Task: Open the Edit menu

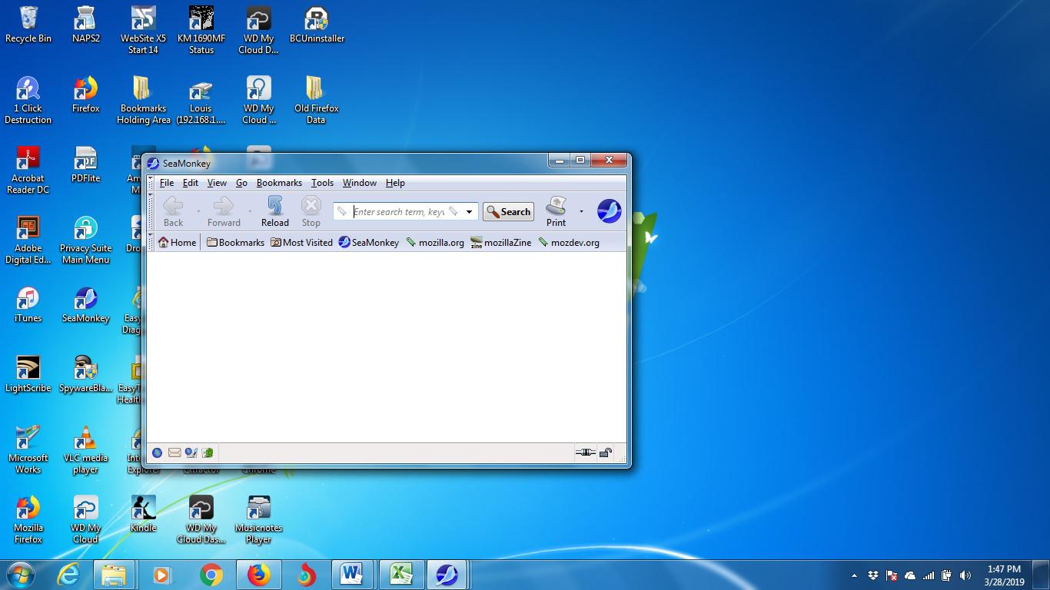Action: [191, 183]
